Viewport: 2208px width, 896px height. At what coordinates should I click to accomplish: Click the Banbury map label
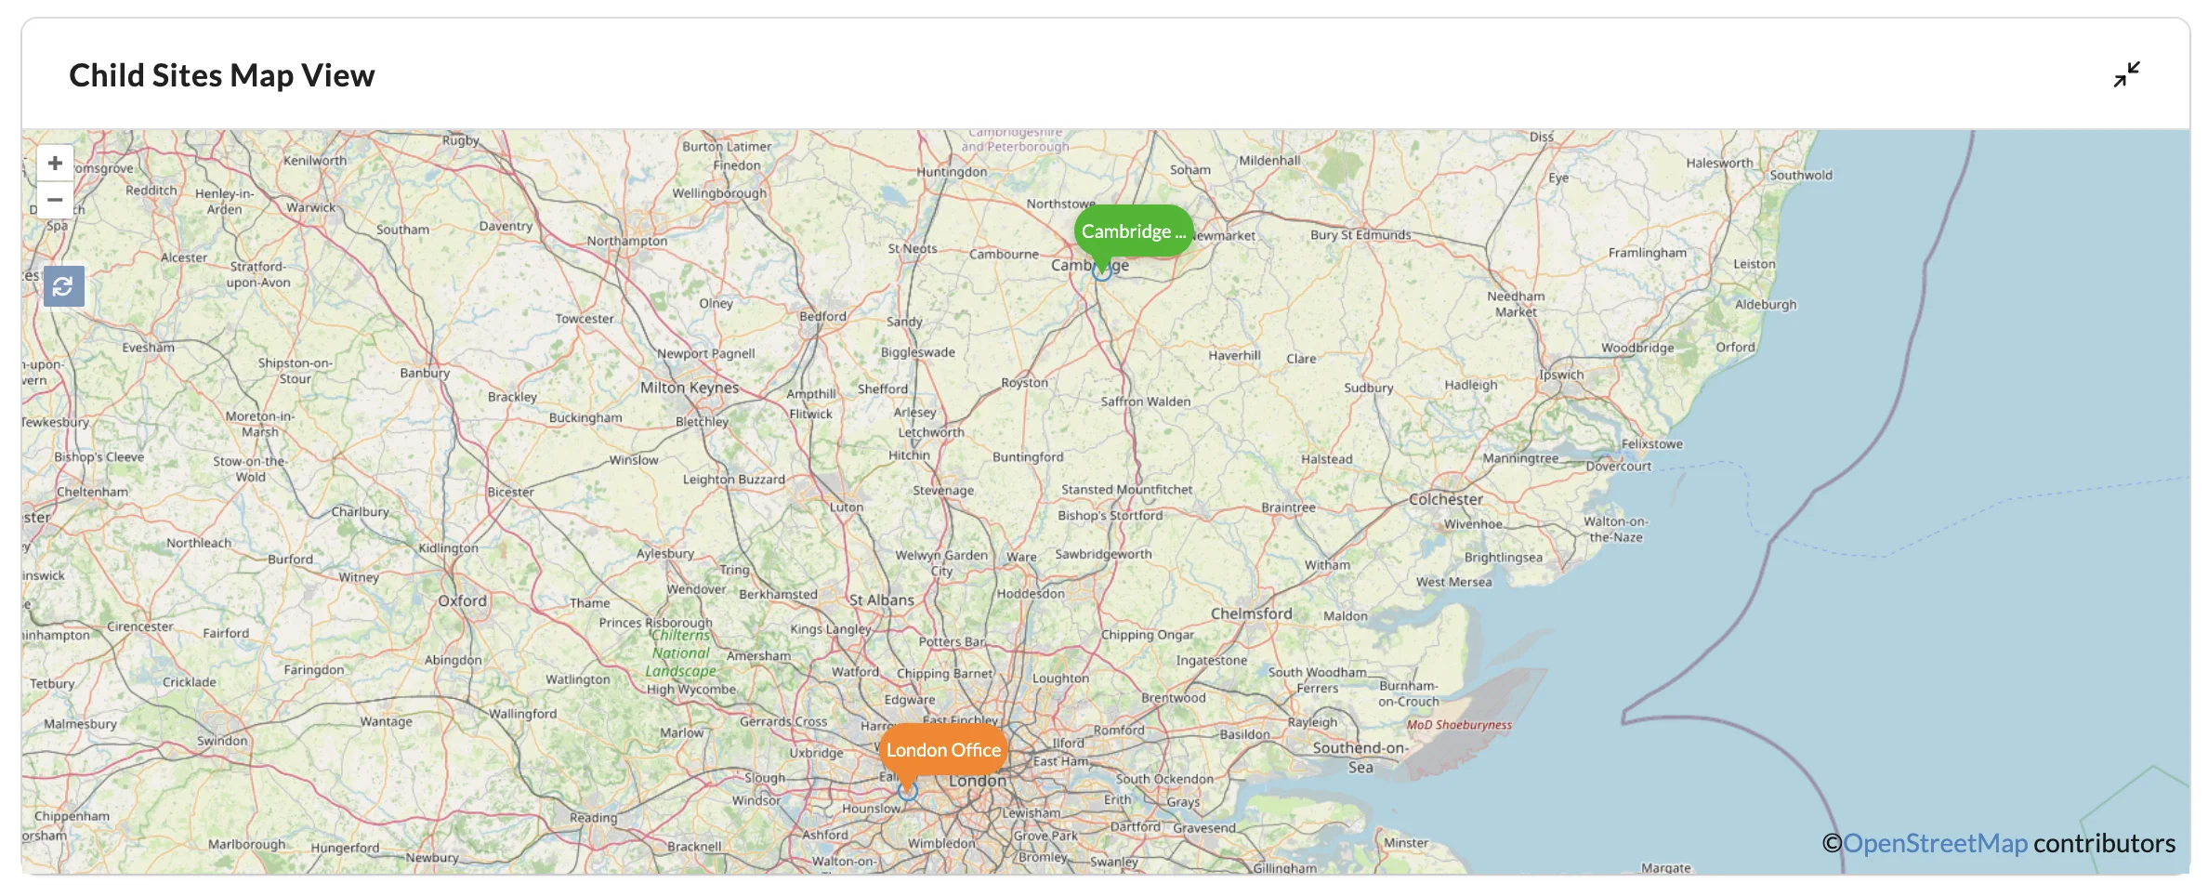click(x=425, y=373)
